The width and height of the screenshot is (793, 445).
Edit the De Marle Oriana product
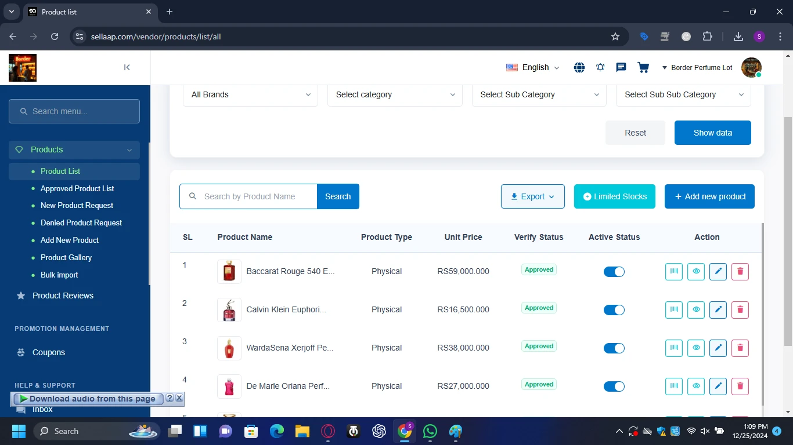718,386
